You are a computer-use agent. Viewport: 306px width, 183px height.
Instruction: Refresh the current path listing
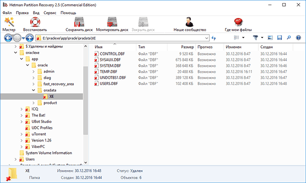214,38
